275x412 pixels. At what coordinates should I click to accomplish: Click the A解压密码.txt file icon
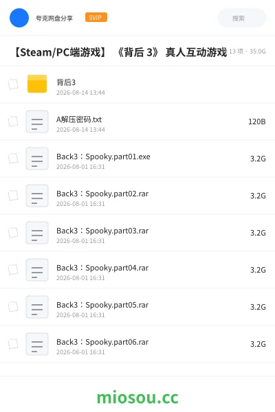[x=37, y=122]
